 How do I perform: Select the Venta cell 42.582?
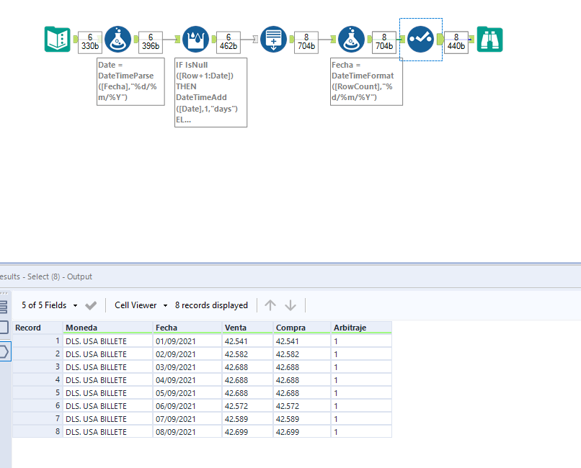coord(247,354)
